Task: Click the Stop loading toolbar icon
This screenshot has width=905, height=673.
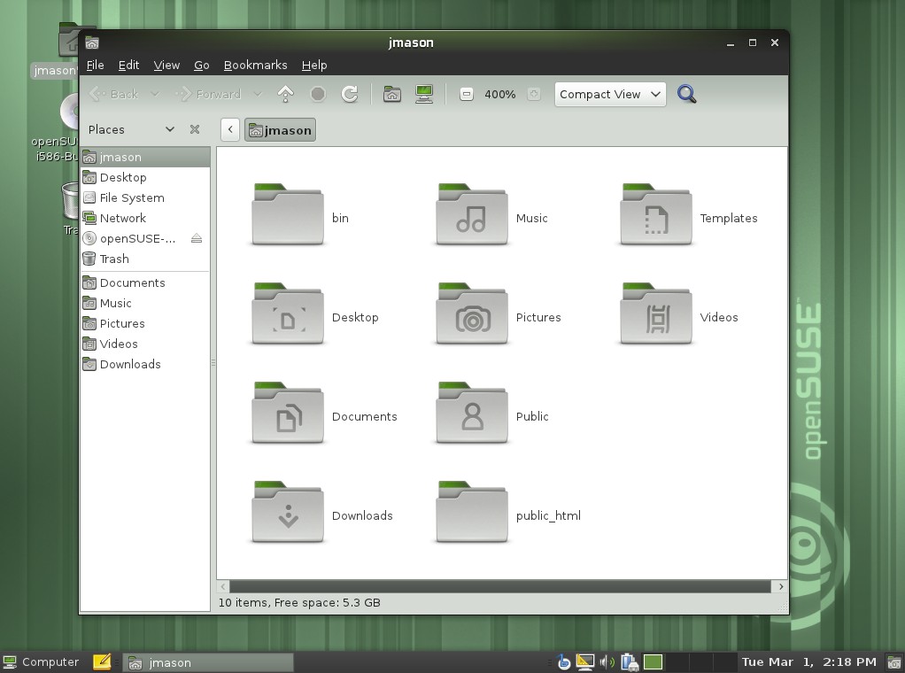Action: [x=317, y=94]
